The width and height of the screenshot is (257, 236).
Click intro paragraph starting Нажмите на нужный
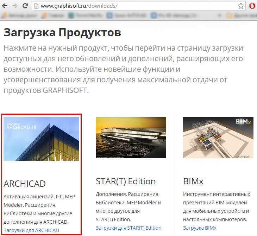123,69
